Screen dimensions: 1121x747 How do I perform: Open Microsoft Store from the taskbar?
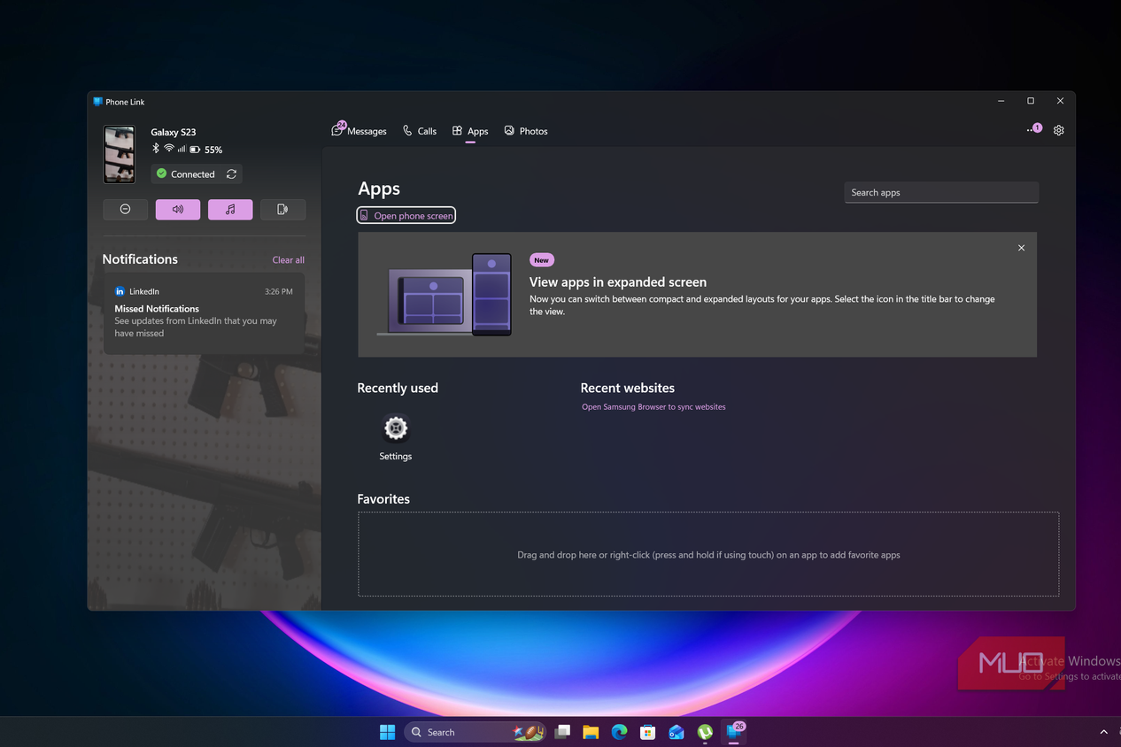point(647,732)
